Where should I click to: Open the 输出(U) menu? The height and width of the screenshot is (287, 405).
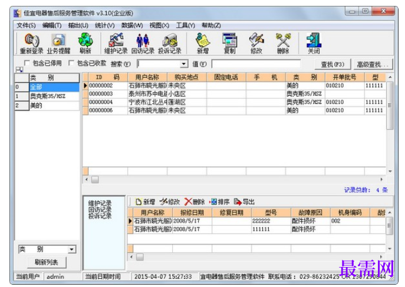78,25
